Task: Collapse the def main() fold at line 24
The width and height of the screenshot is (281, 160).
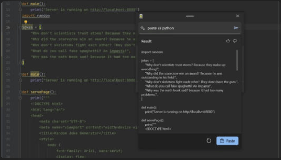Action: click(20, 75)
